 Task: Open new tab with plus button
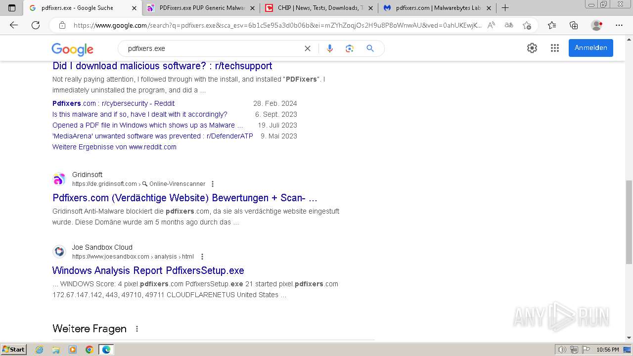click(x=505, y=8)
